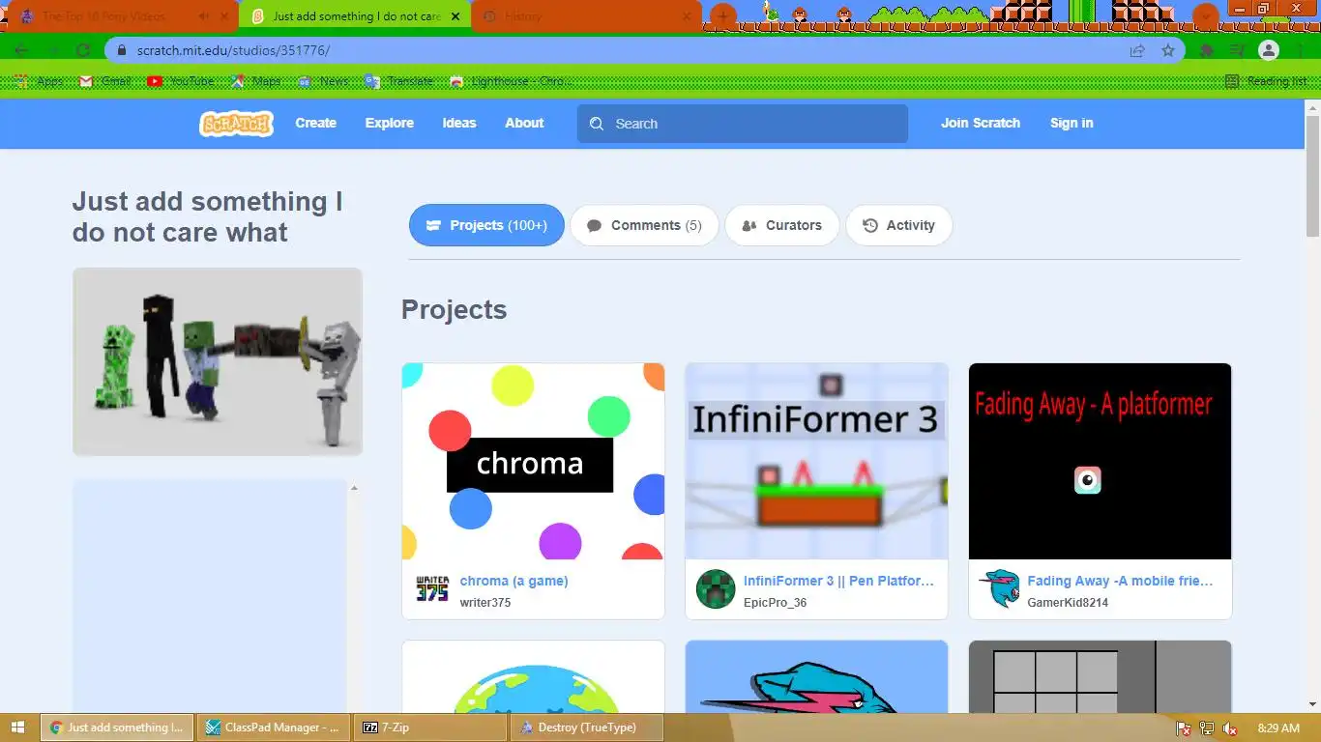Open the Ideas menu item

point(459,123)
